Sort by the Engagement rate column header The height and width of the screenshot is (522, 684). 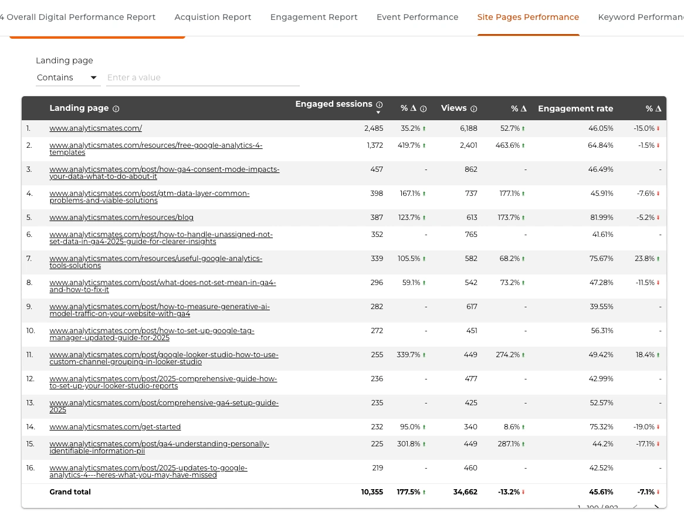pyautogui.click(x=575, y=109)
